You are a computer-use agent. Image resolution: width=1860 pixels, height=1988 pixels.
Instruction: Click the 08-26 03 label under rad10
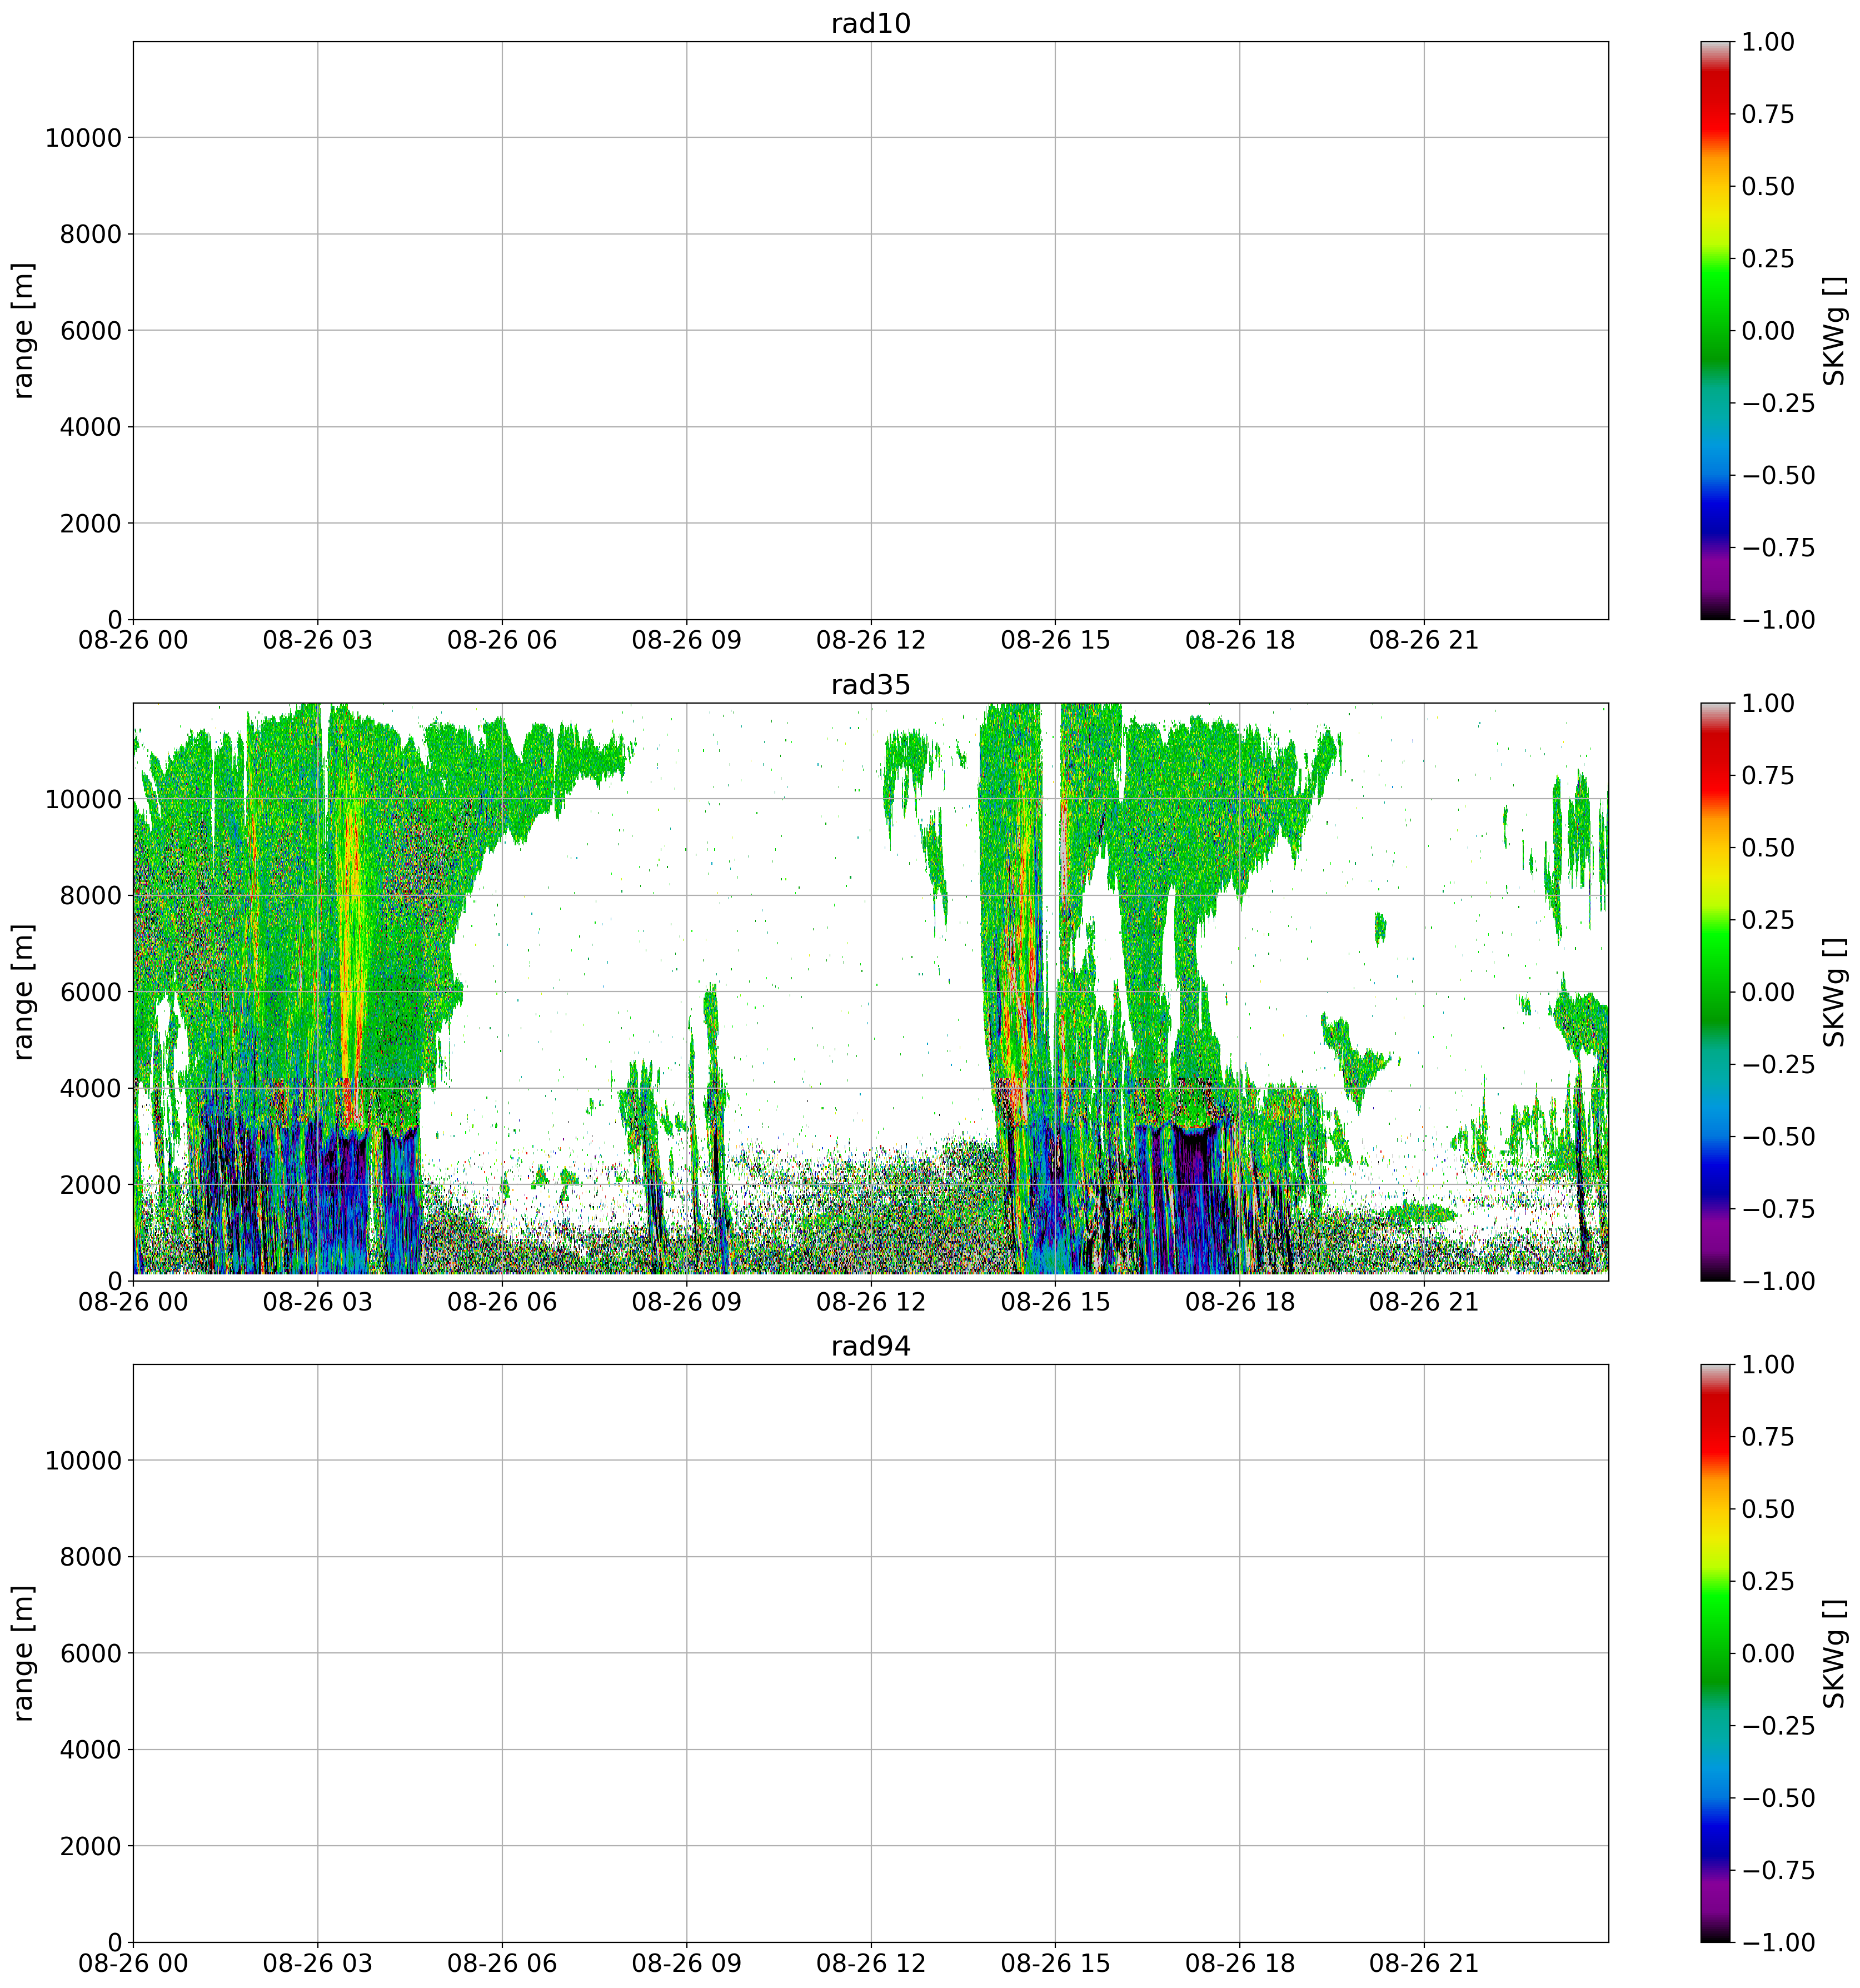click(318, 641)
